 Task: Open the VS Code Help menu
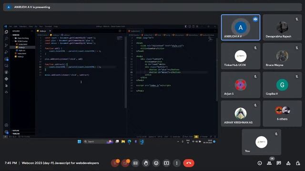pos(56,27)
